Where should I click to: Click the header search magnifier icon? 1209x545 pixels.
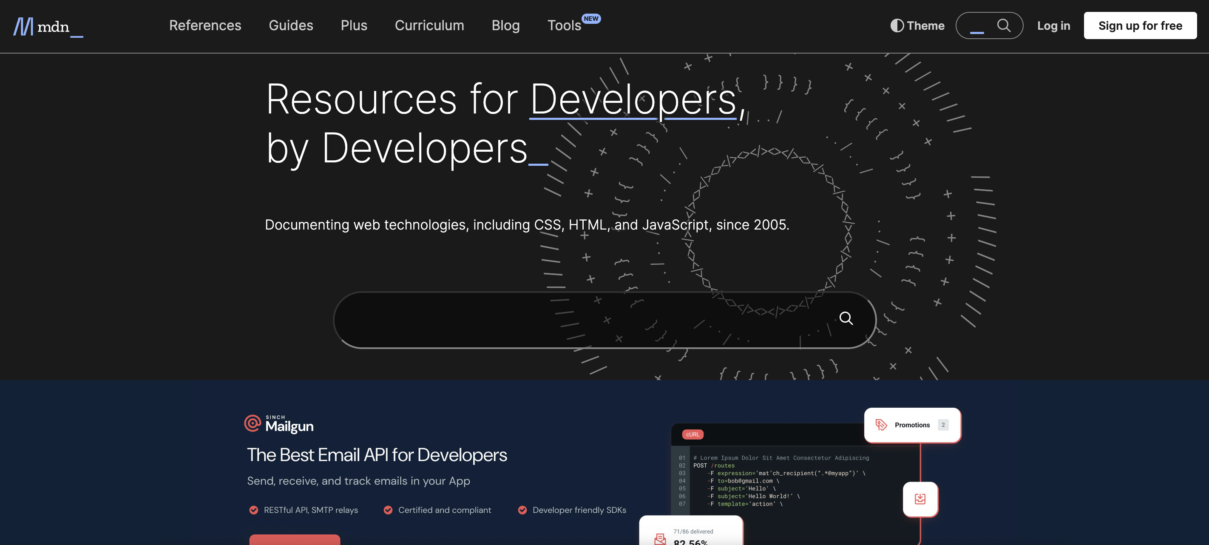pyautogui.click(x=1003, y=26)
